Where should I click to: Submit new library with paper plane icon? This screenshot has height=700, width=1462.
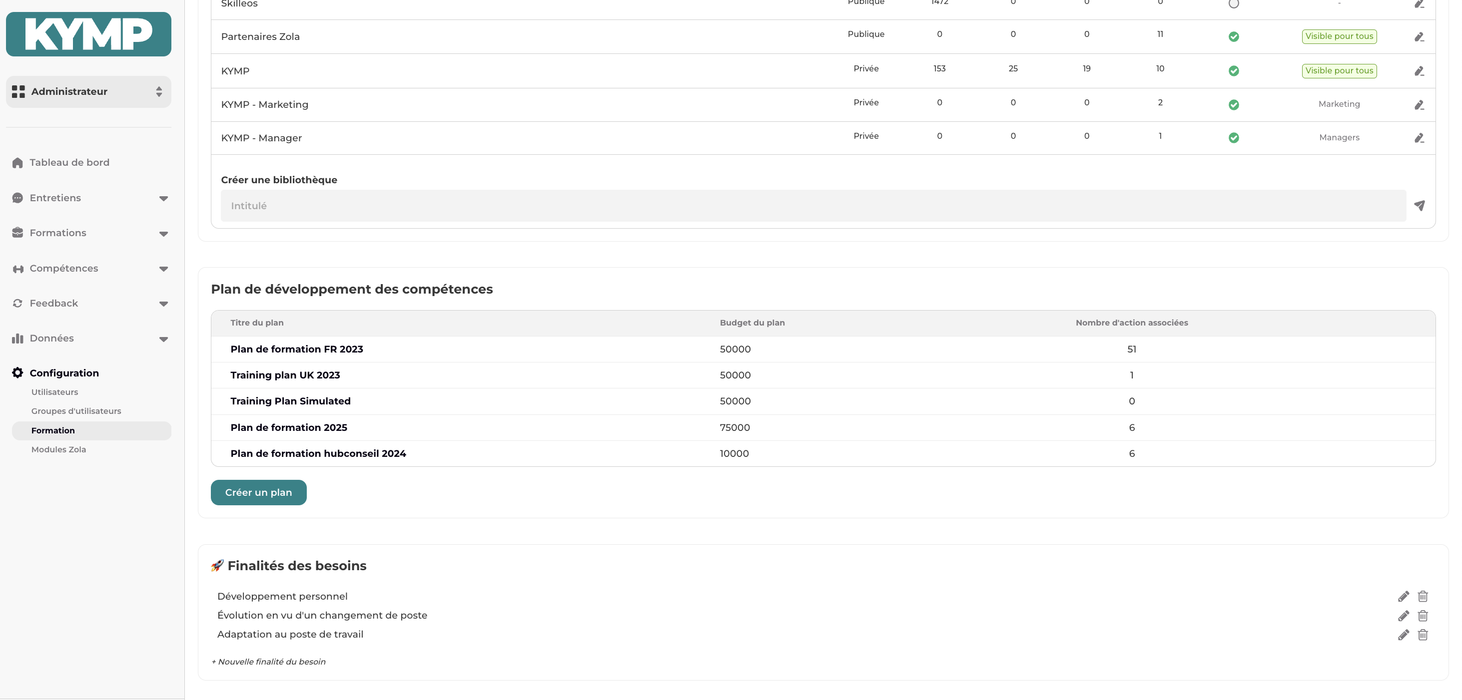pos(1419,205)
